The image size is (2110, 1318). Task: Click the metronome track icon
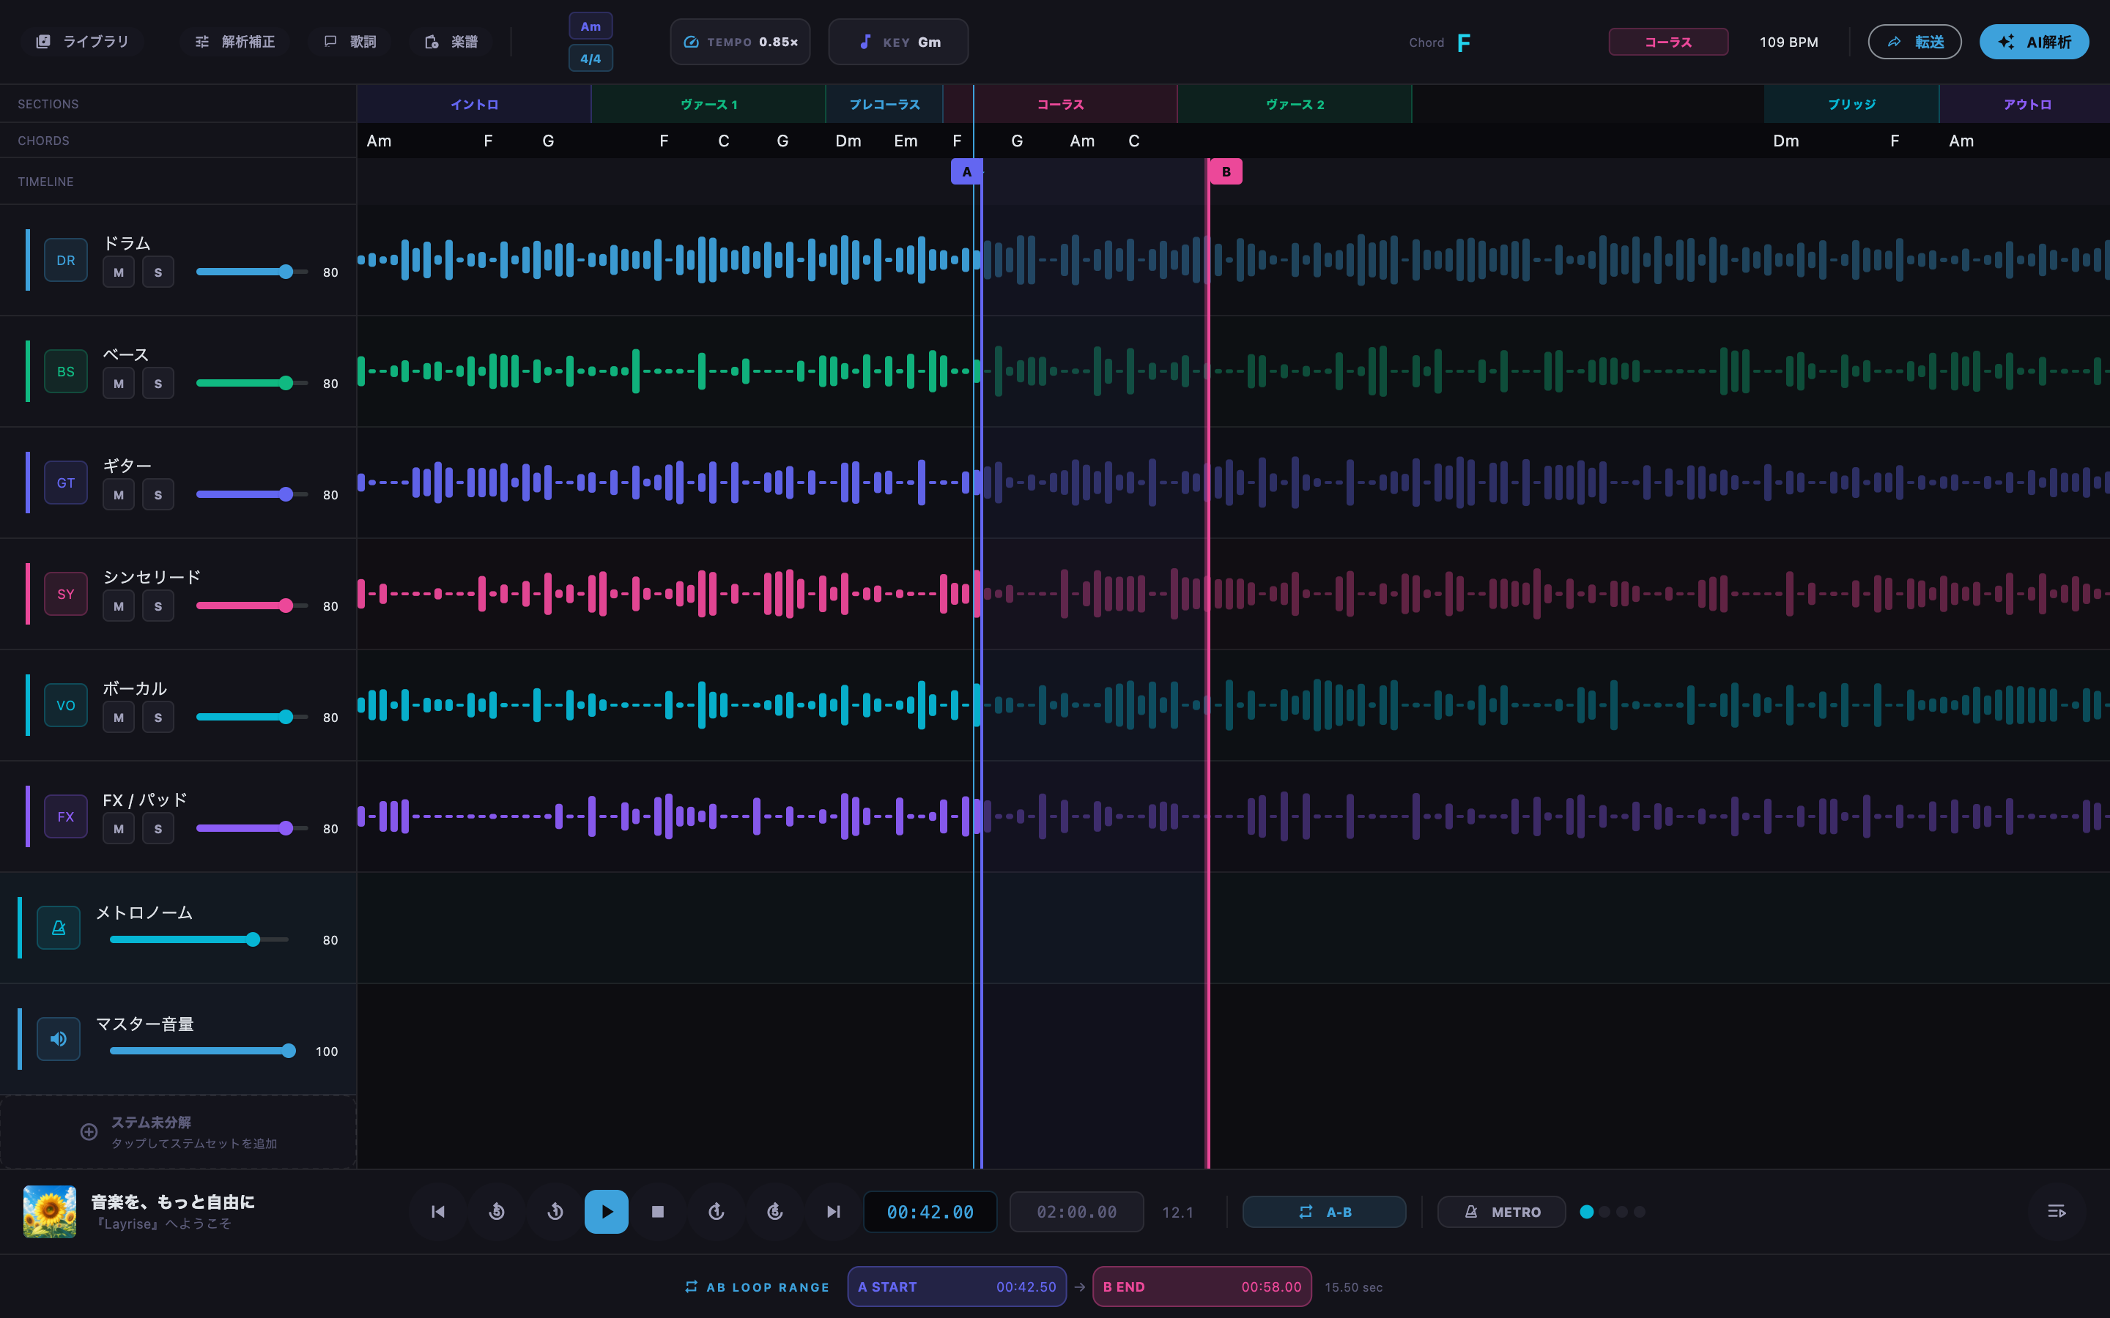pos(59,928)
